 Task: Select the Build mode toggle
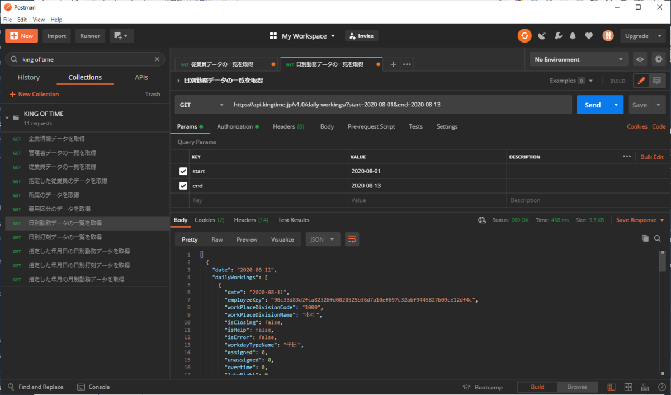tap(537, 387)
